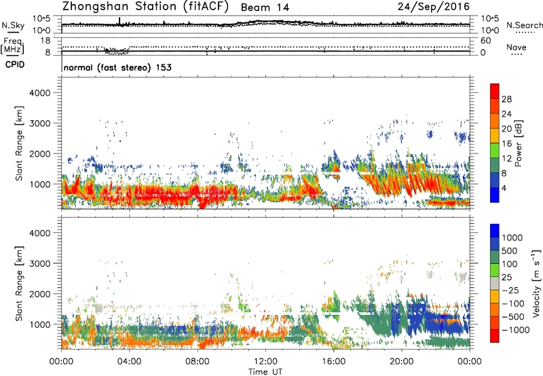Click the '60' Nave axis tick label

click(486, 41)
